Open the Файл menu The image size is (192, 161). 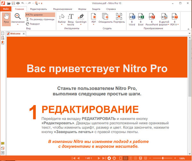tap(6, 9)
